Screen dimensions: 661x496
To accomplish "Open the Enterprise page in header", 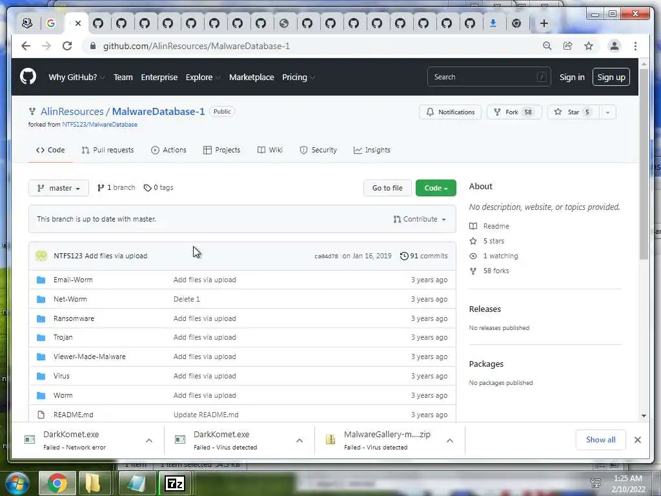I will (159, 77).
